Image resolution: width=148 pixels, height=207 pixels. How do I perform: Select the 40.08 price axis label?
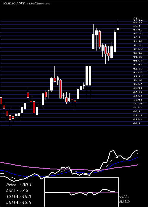click(x=138, y=84)
